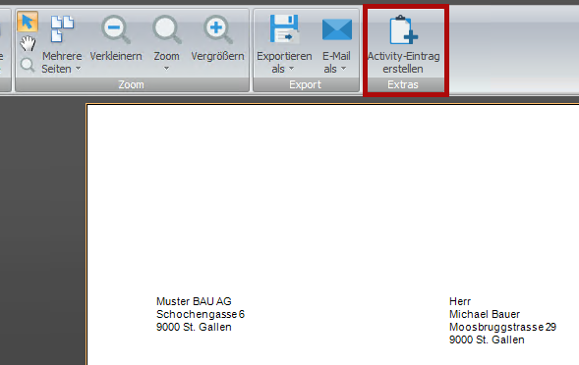Click the Extras group label
Viewport: 579px width, 365px height.
[403, 84]
